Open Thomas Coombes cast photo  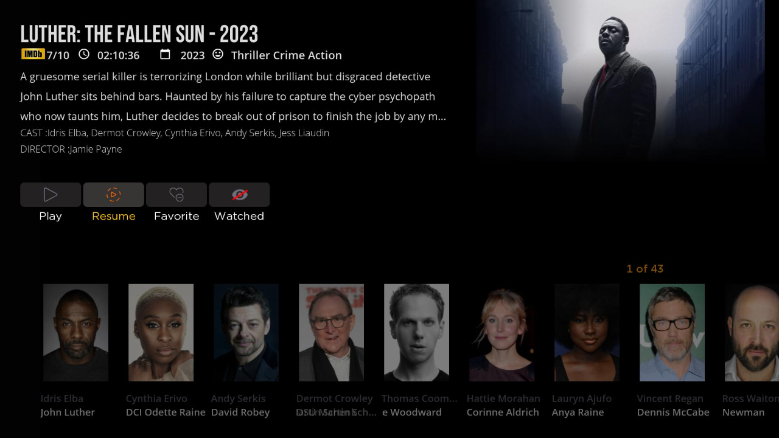click(x=416, y=332)
